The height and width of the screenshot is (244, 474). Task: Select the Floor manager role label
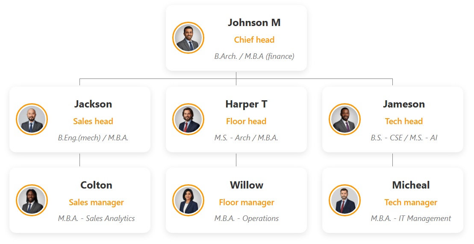pos(246,203)
